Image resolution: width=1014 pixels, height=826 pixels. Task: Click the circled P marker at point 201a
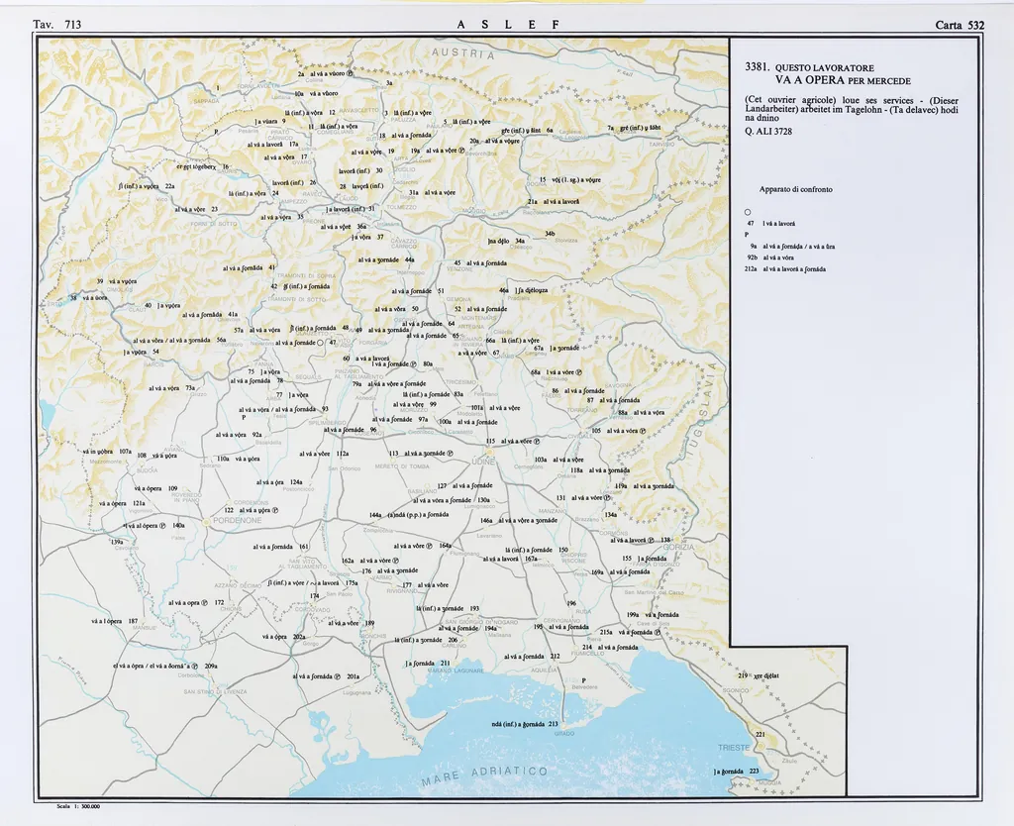[338, 676]
